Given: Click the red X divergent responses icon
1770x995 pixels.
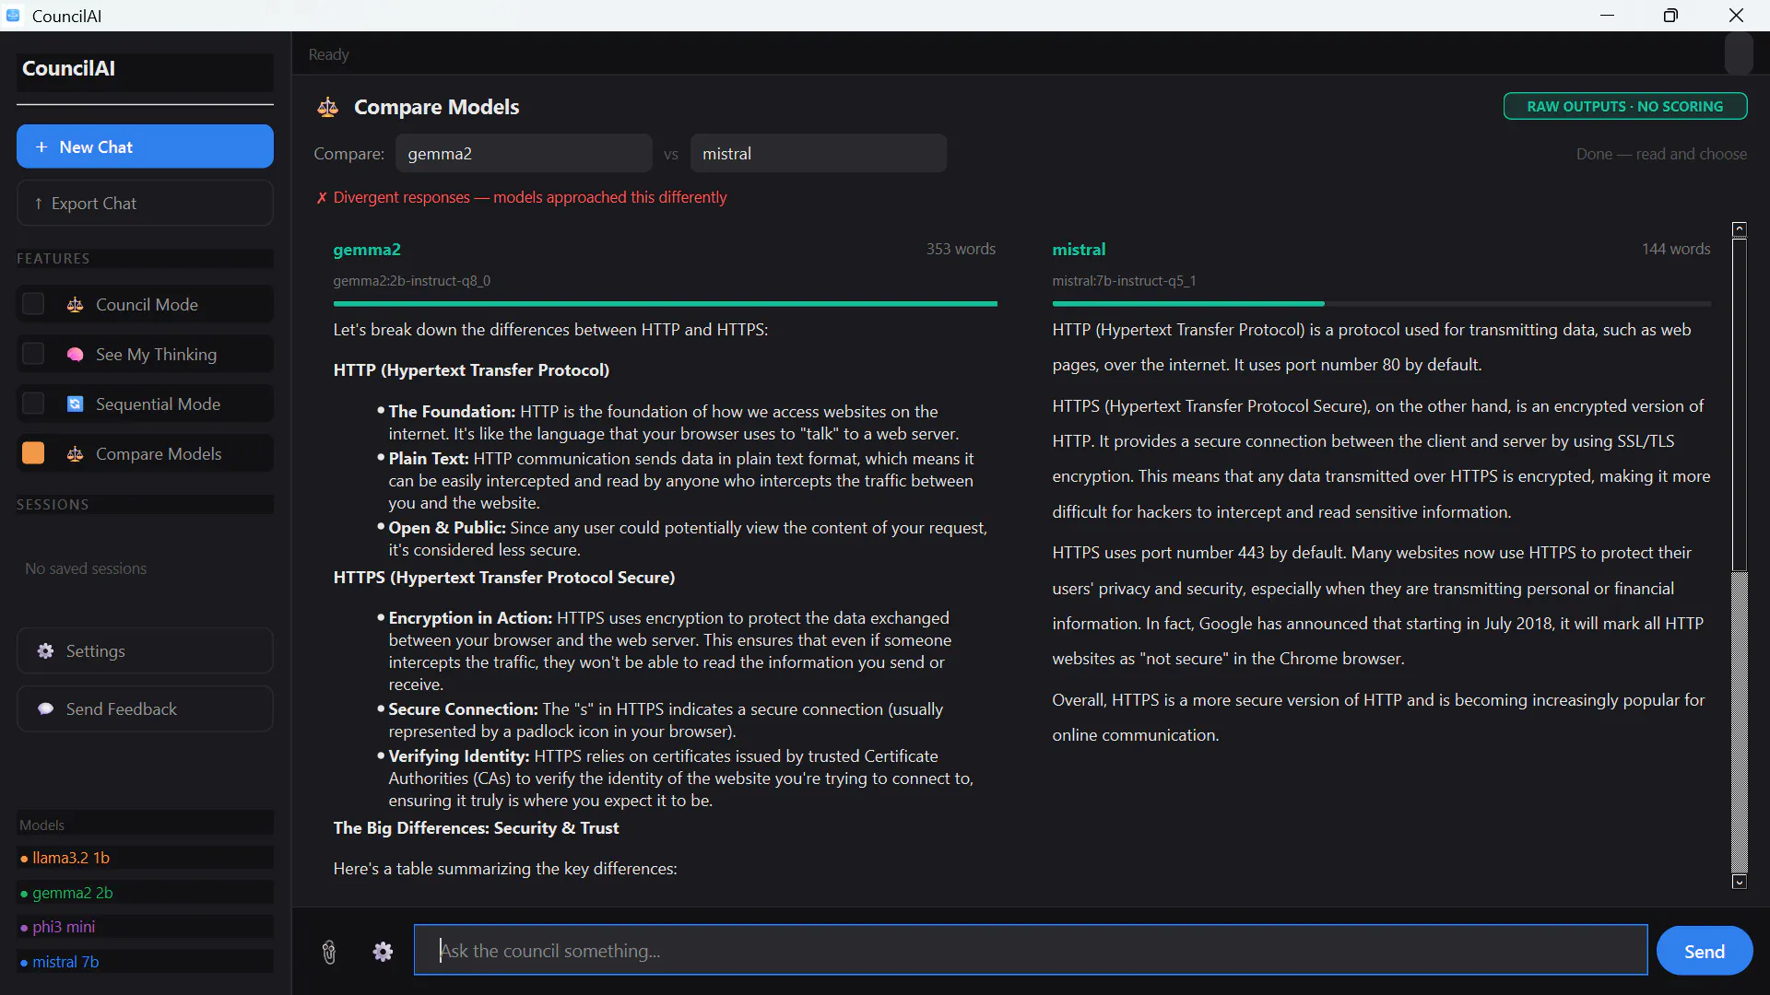Looking at the screenshot, I should [x=322, y=198].
